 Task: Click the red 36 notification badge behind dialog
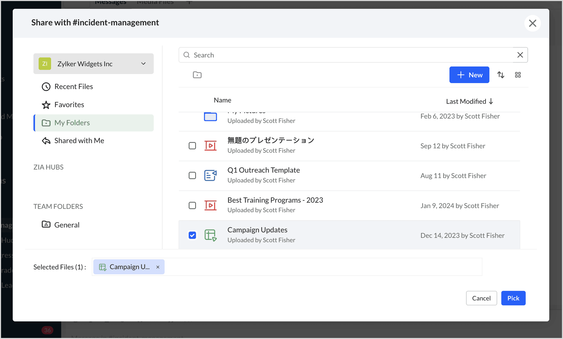(47, 330)
